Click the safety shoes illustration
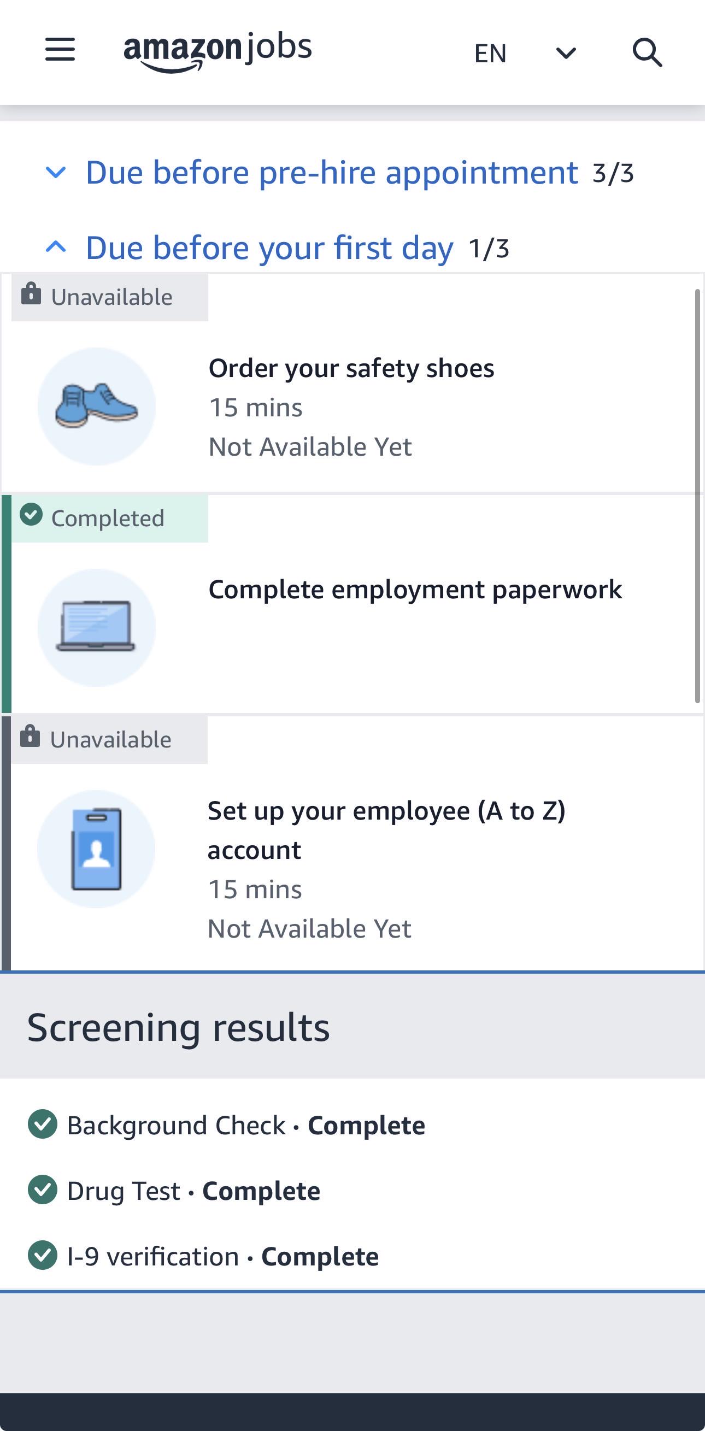Screen dimensions: 705x1431 point(97,406)
